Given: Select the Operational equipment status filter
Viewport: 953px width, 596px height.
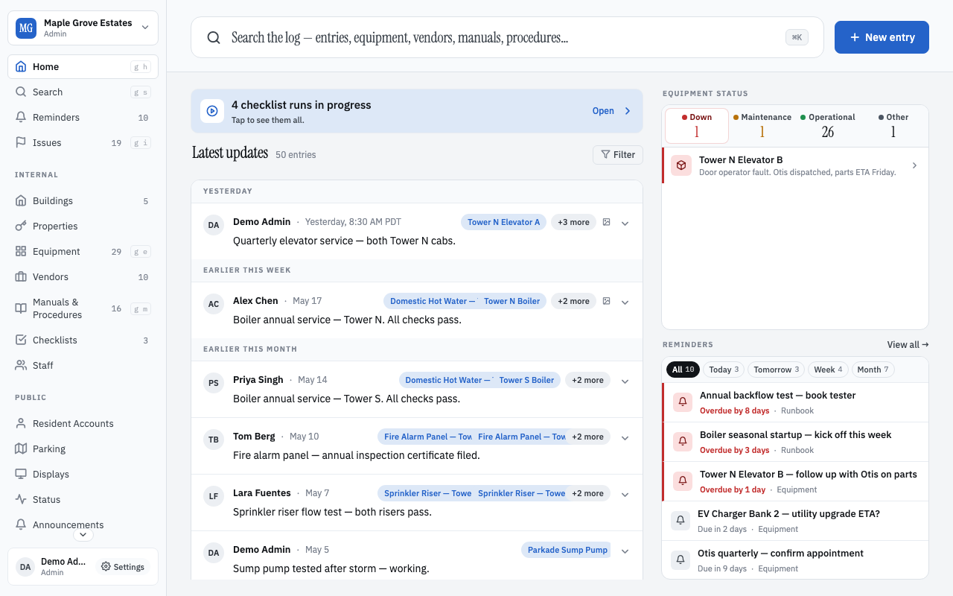Looking at the screenshot, I should [x=828, y=126].
